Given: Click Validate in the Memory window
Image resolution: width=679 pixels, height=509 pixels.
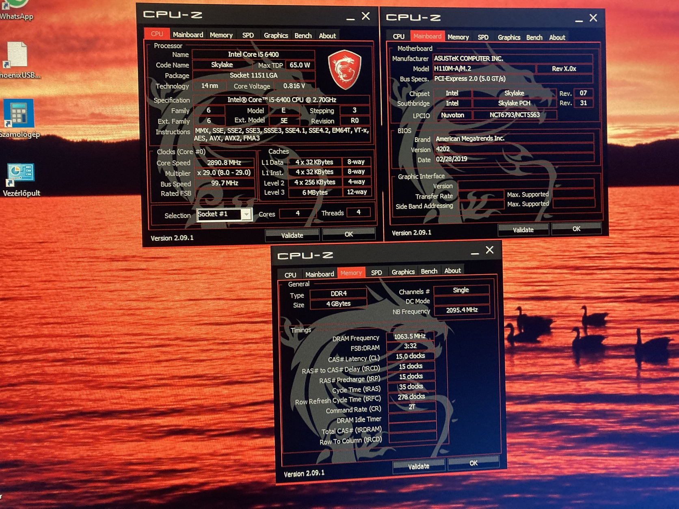Looking at the screenshot, I should pyautogui.click(x=419, y=466).
